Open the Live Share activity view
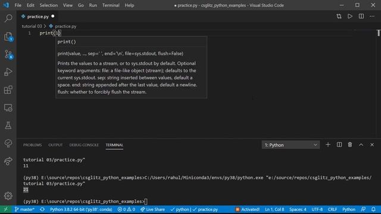Image resolution: width=381 pixels, height=214 pixels. pos(8,161)
